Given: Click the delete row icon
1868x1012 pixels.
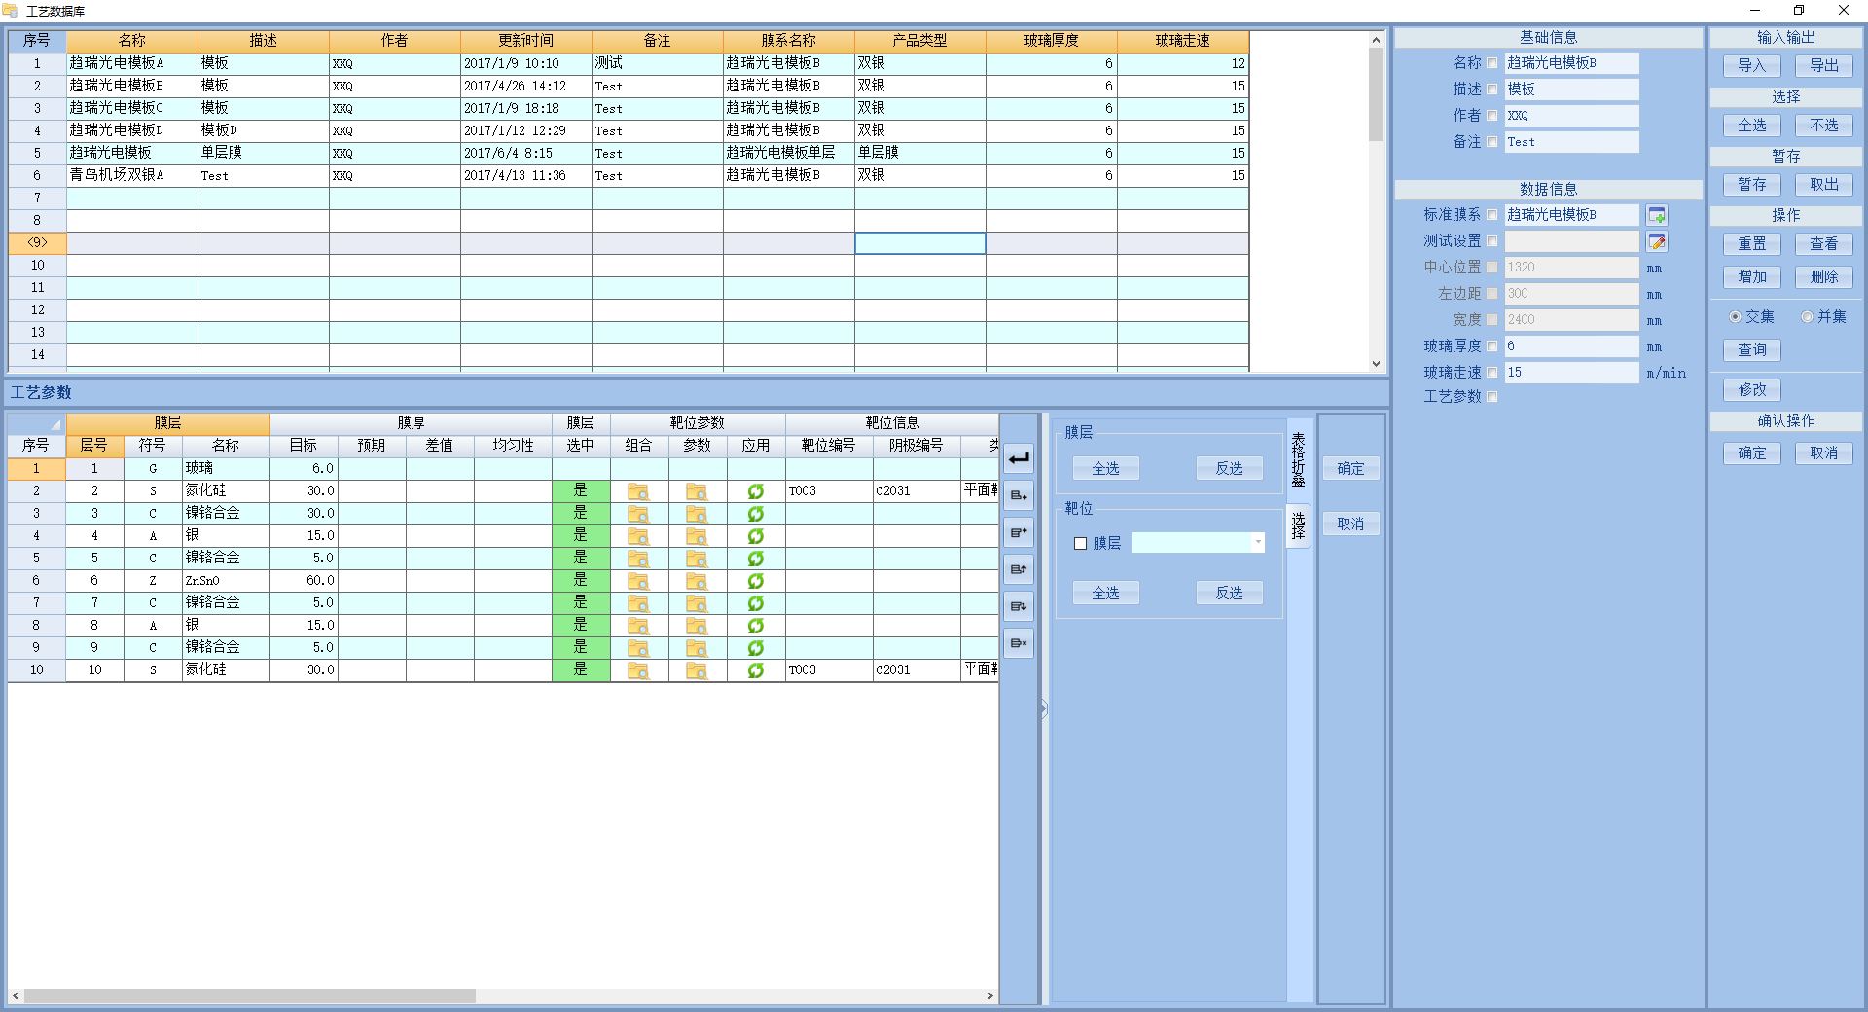Looking at the screenshot, I should click(1019, 643).
